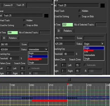Image resolution: width=110 pixels, height=106 pixels.
Task: Click the scroll-up arrow beside the tabs
Action: (x=52, y=5)
